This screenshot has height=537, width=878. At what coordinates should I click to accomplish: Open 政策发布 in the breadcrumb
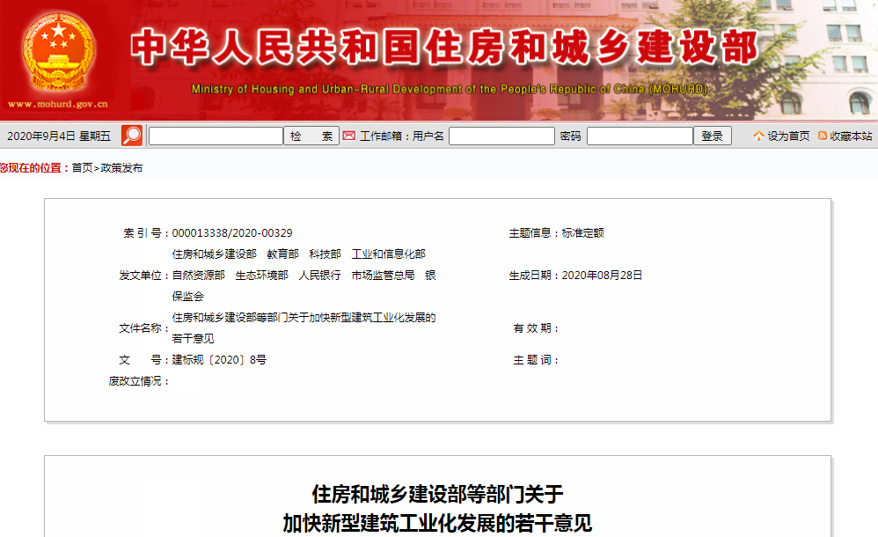coord(121,168)
